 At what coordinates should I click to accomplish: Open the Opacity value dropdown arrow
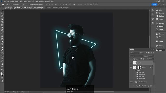[153, 56]
